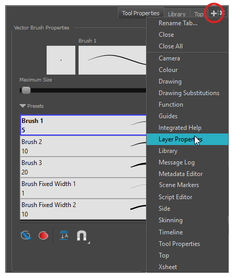This screenshot has width=234, height=278.
Task: Select the Brush 2 preset
Action: coord(83,146)
